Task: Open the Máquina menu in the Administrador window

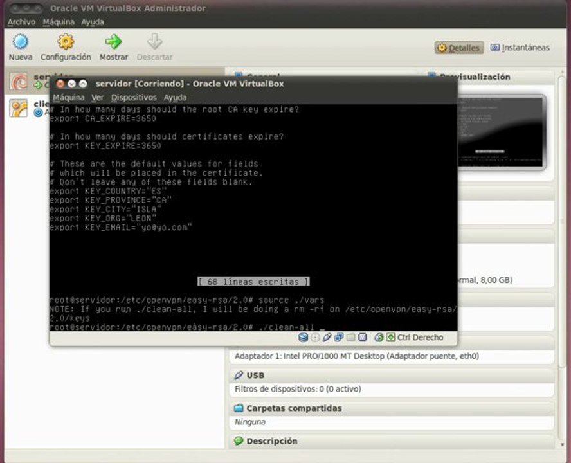Action: [x=59, y=22]
